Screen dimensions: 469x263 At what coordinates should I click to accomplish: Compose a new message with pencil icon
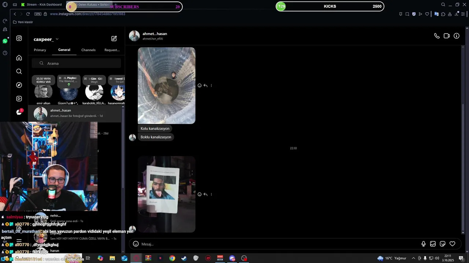[x=114, y=38]
